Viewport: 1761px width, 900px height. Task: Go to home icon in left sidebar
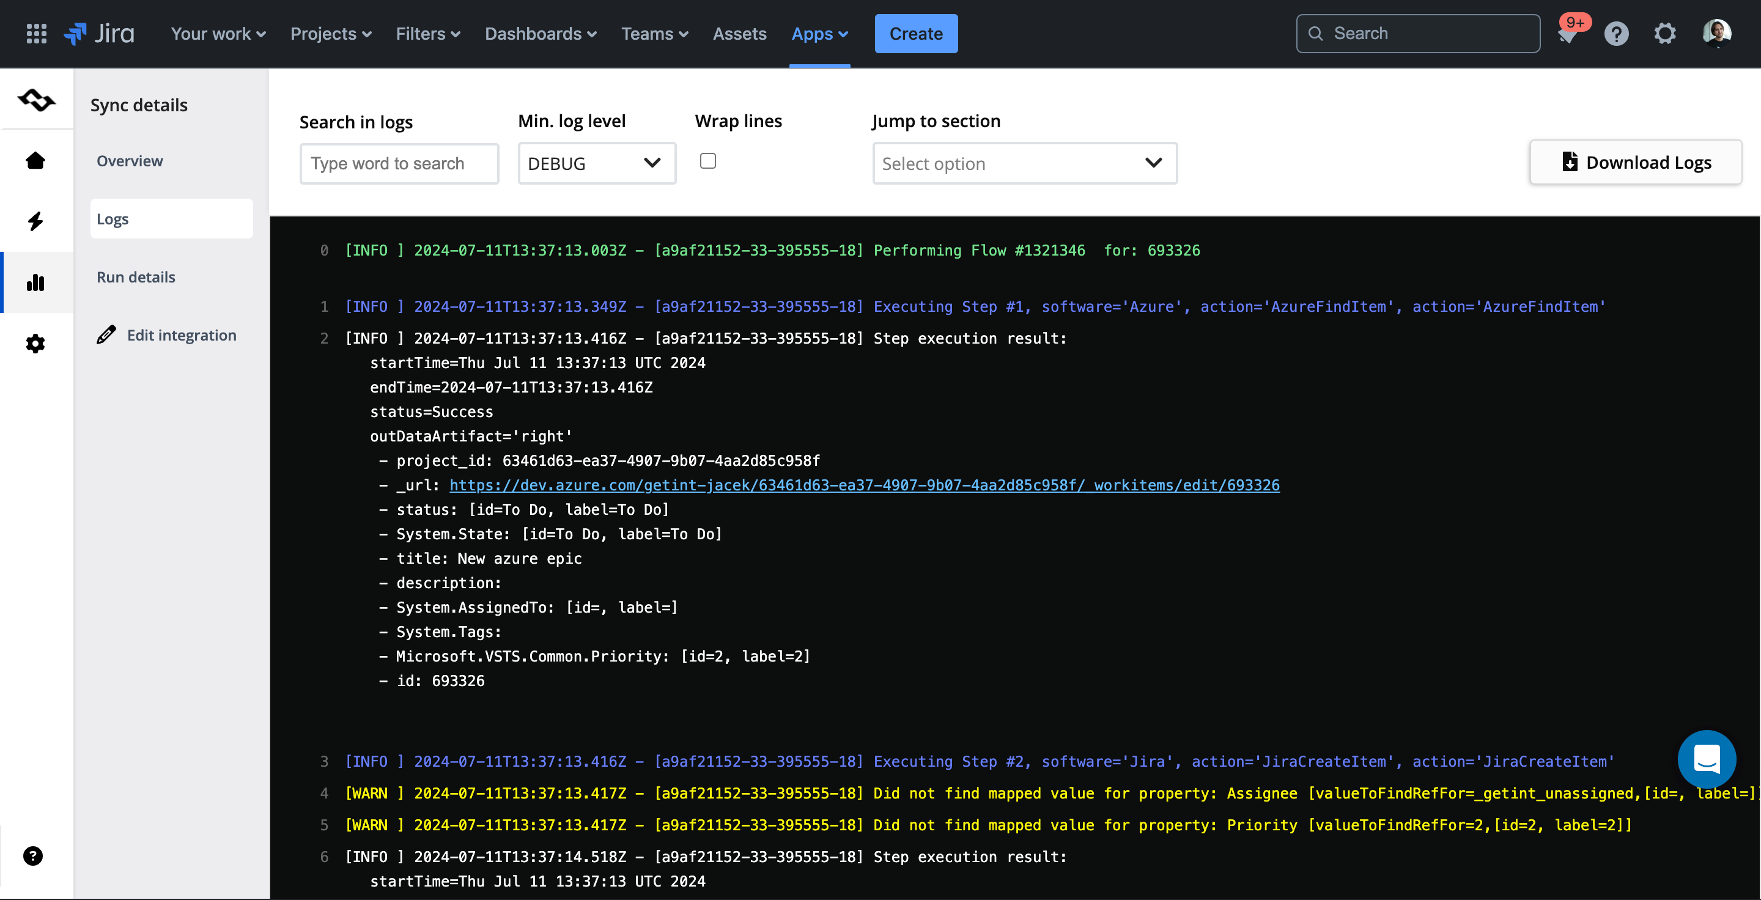pyautogui.click(x=35, y=161)
